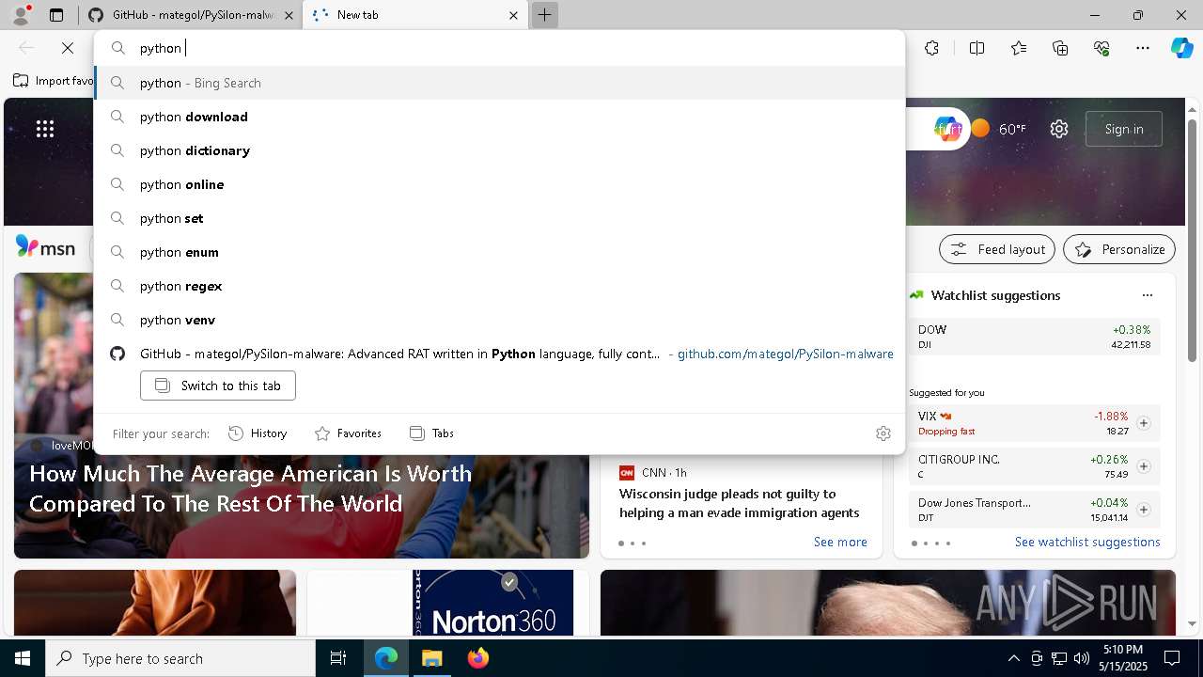Open MSN page settings gear
Screen dimensions: 1203x677
coord(1059,129)
